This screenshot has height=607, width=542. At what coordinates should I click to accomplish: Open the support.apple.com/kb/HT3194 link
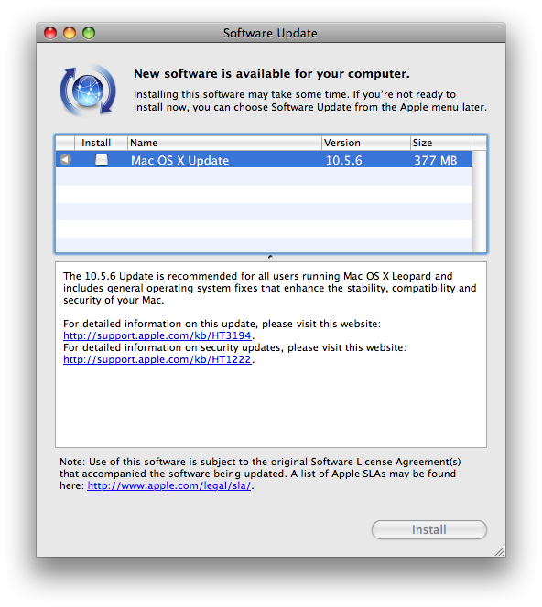(157, 335)
